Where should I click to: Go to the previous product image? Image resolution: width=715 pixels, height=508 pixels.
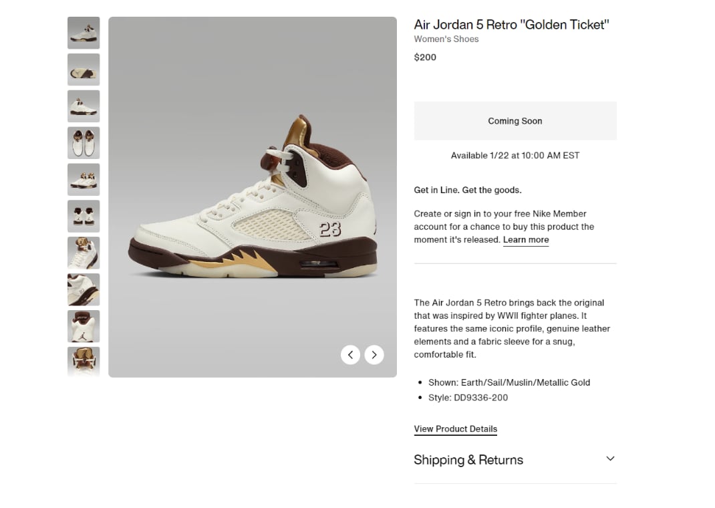[x=350, y=355]
